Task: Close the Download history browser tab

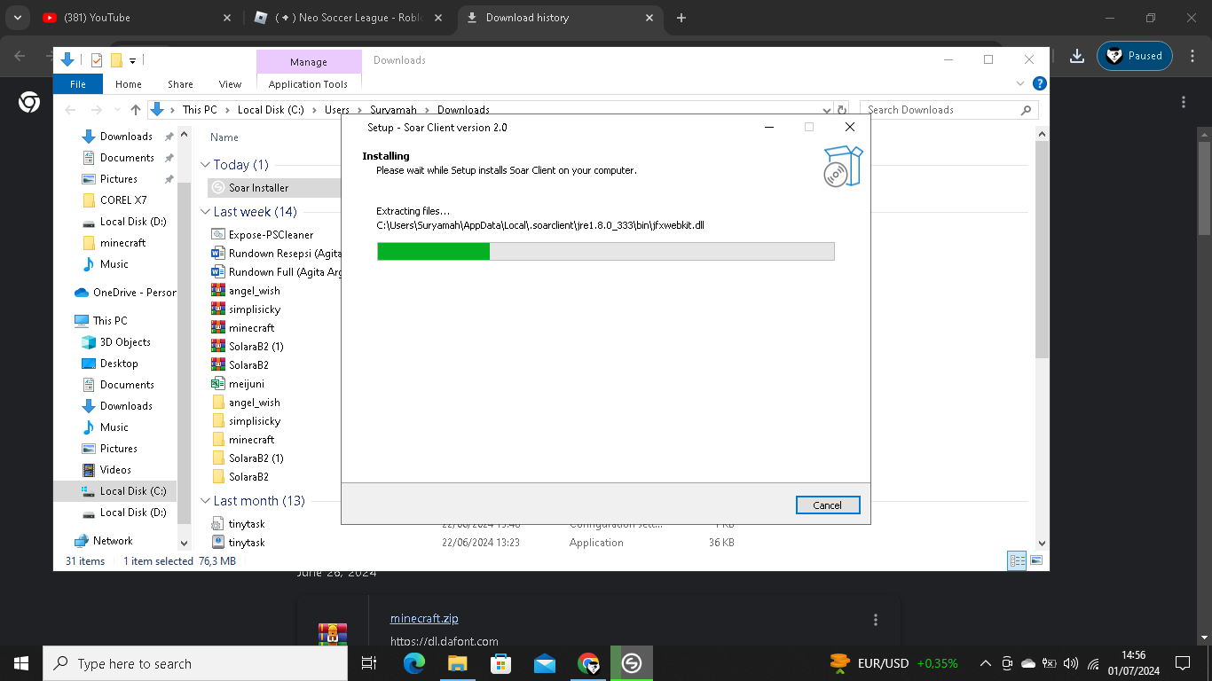Action: click(x=649, y=18)
